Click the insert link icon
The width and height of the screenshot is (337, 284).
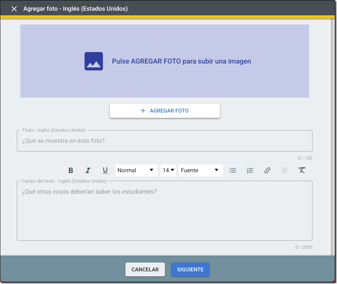click(x=267, y=170)
